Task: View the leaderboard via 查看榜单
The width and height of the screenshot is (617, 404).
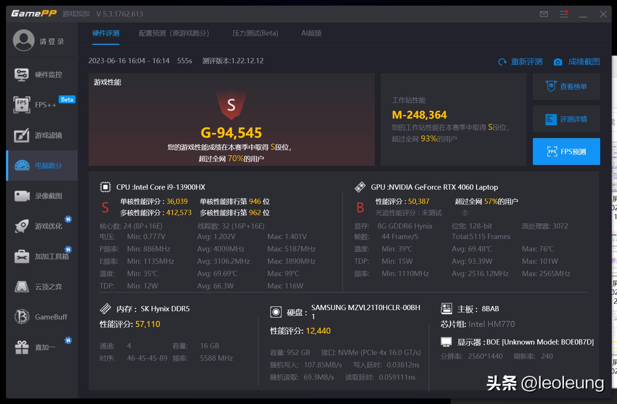Action: click(x=566, y=86)
